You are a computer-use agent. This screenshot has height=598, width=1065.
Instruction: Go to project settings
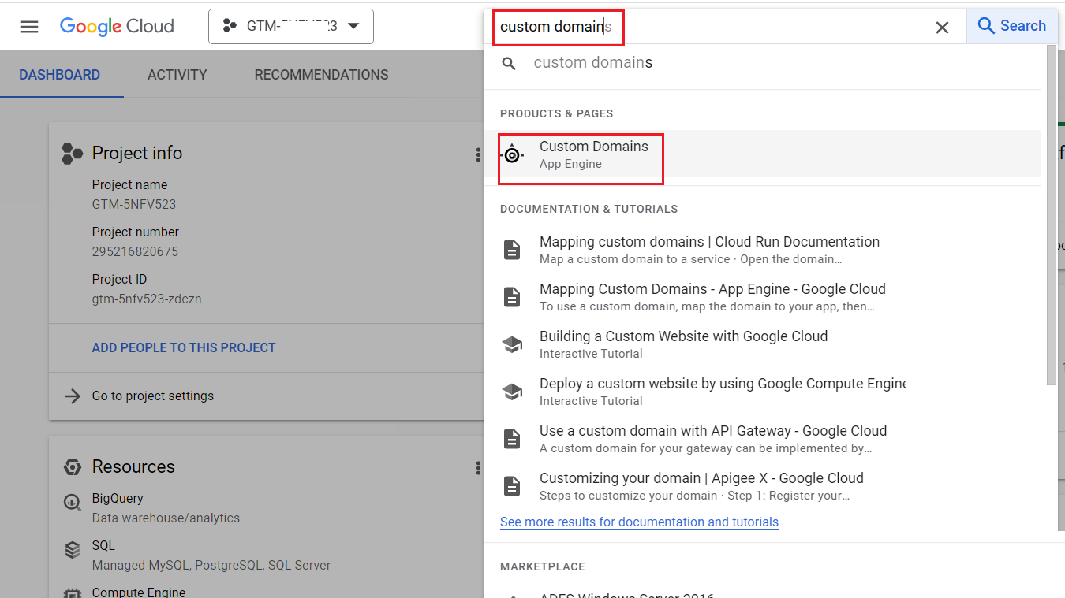point(153,396)
